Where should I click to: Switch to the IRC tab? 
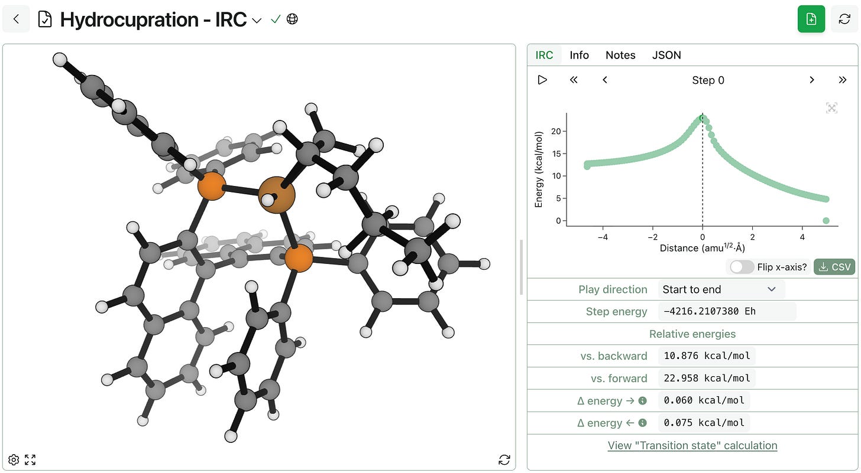tap(544, 55)
